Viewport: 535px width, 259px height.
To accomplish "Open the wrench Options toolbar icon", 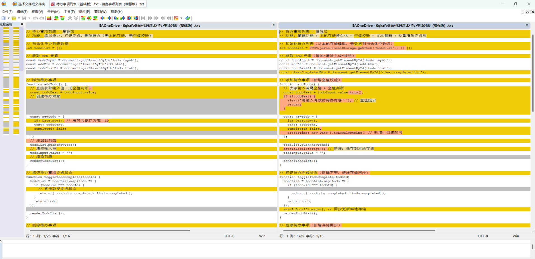I will 176,18.
